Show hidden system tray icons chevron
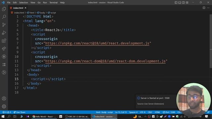212x119 pixels. [x=145, y=116]
